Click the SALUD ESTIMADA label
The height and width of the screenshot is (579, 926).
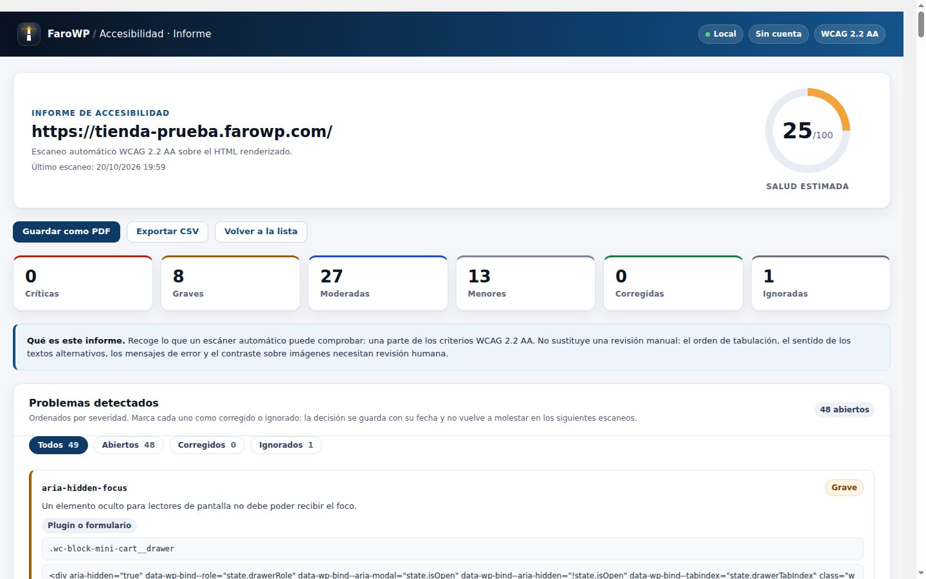click(808, 187)
